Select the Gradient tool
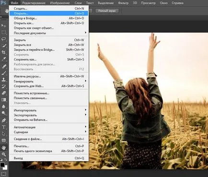This screenshot has height=177, width=208. tap(3, 100)
